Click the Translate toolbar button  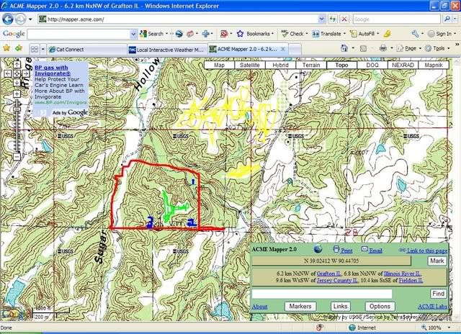(327, 34)
